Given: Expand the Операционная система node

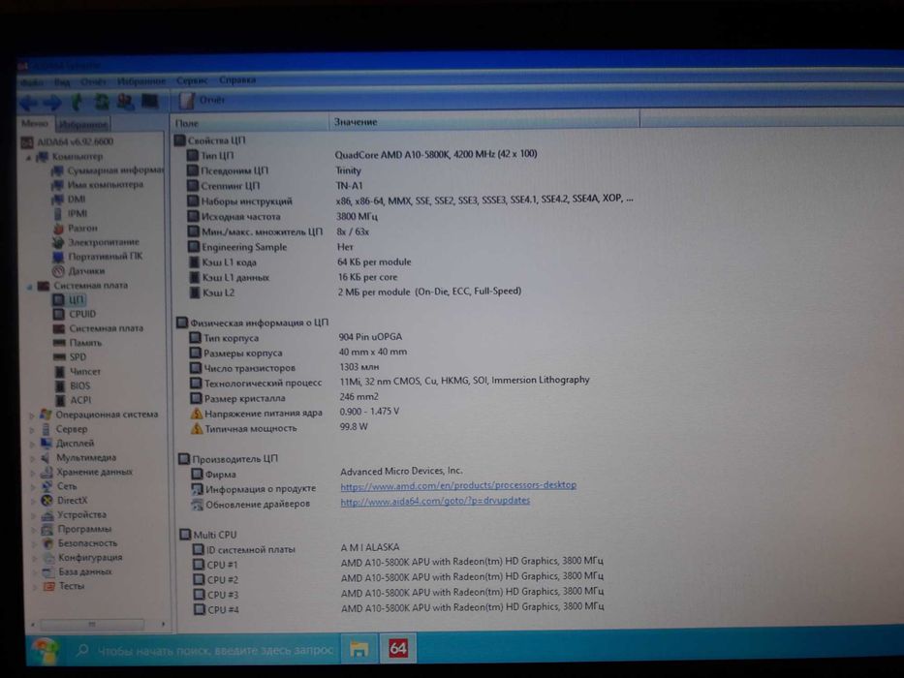Looking at the screenshot, I should tap(32, 415).
